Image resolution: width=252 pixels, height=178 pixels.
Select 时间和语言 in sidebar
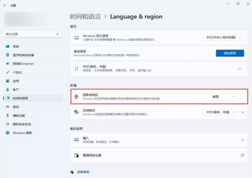click(32, 98)
